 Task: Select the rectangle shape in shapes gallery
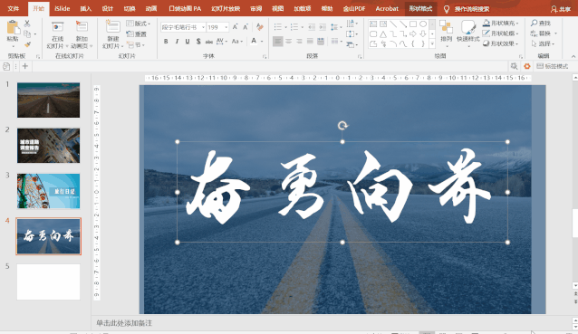pos(413,24)
